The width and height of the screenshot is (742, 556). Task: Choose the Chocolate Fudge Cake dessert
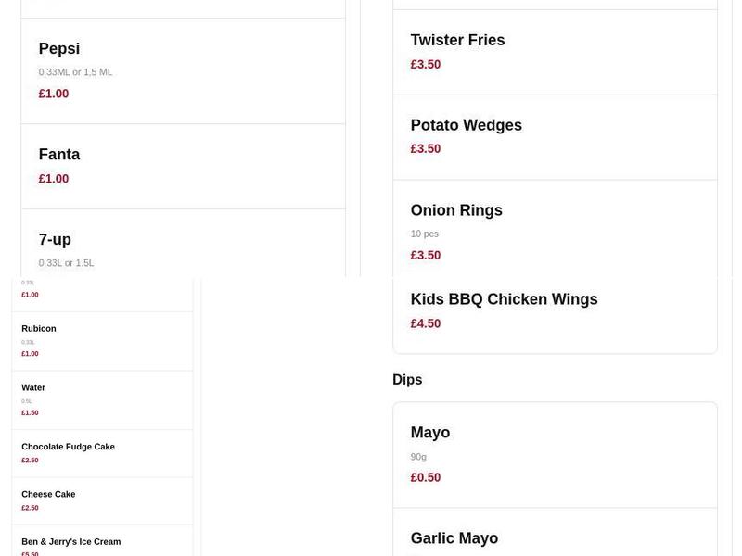coord(102,452)
